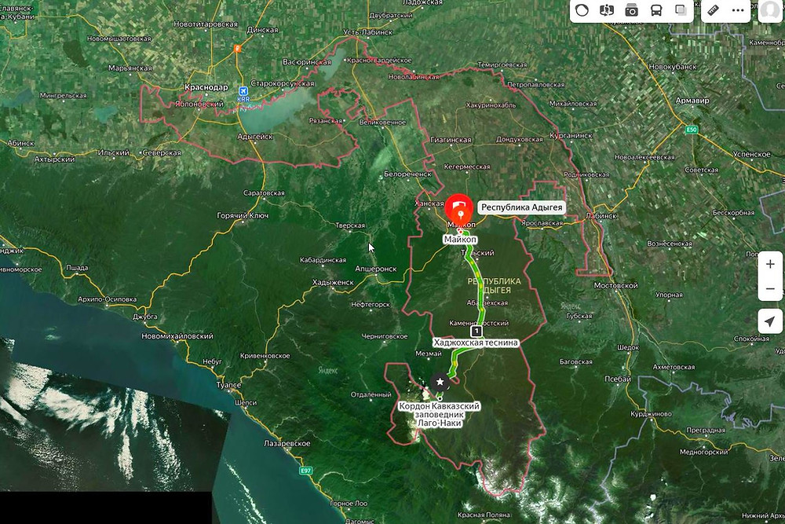Toggle the traffic layer circle icon
The width and height of the screenshot is (785, 524).
coord(582,10)
